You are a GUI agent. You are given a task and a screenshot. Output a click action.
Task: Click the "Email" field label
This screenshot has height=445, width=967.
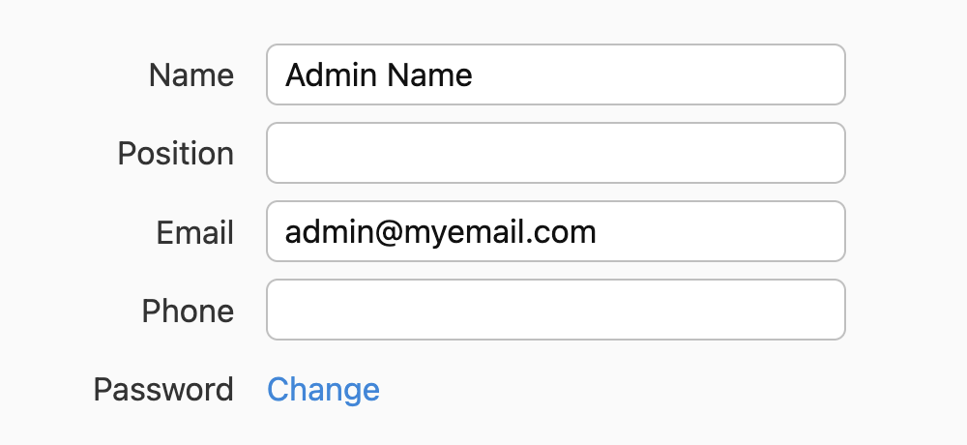point(194,233)
